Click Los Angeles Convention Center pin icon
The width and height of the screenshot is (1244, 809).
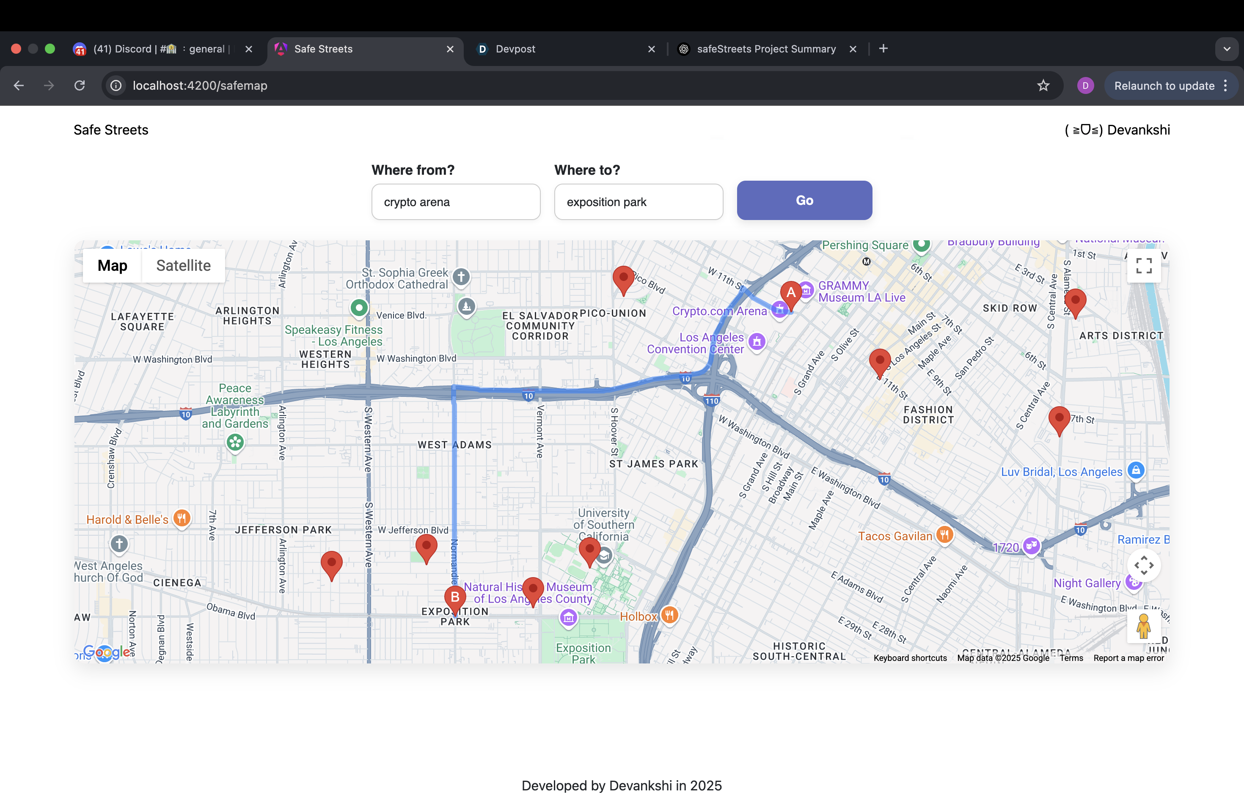coord(757,342)
